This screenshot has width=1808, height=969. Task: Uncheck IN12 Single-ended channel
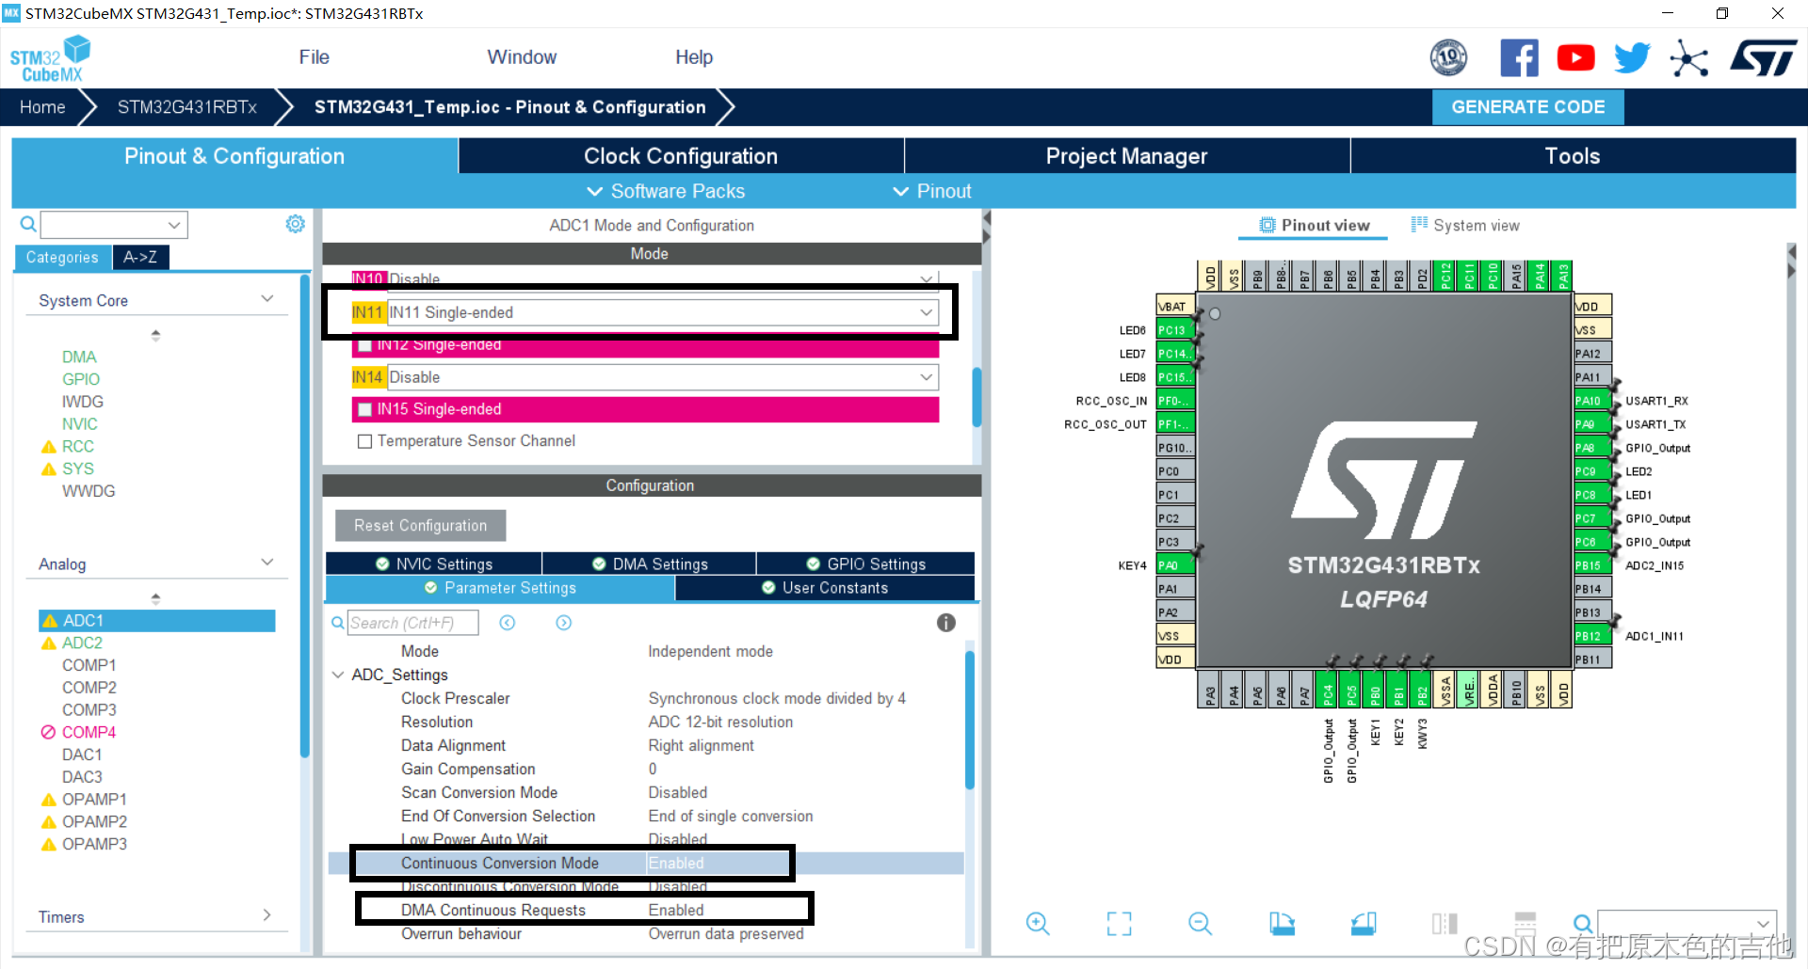[364, 345]
